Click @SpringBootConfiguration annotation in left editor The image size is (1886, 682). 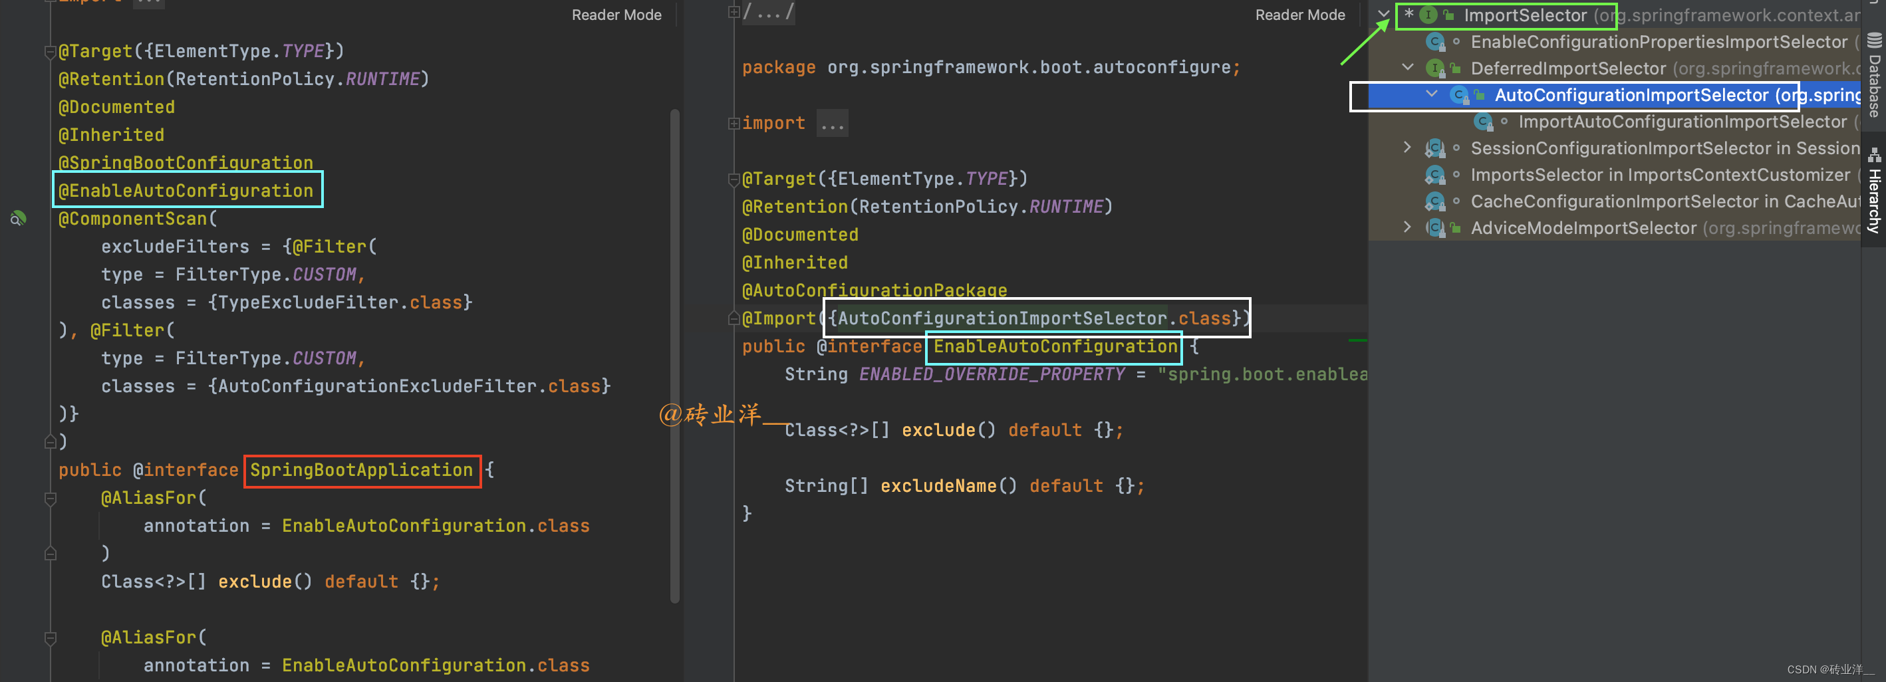pyautogui.click(x=186, y=162)
